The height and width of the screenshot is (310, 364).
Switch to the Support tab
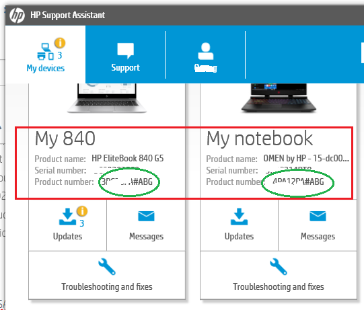(125, 54)
